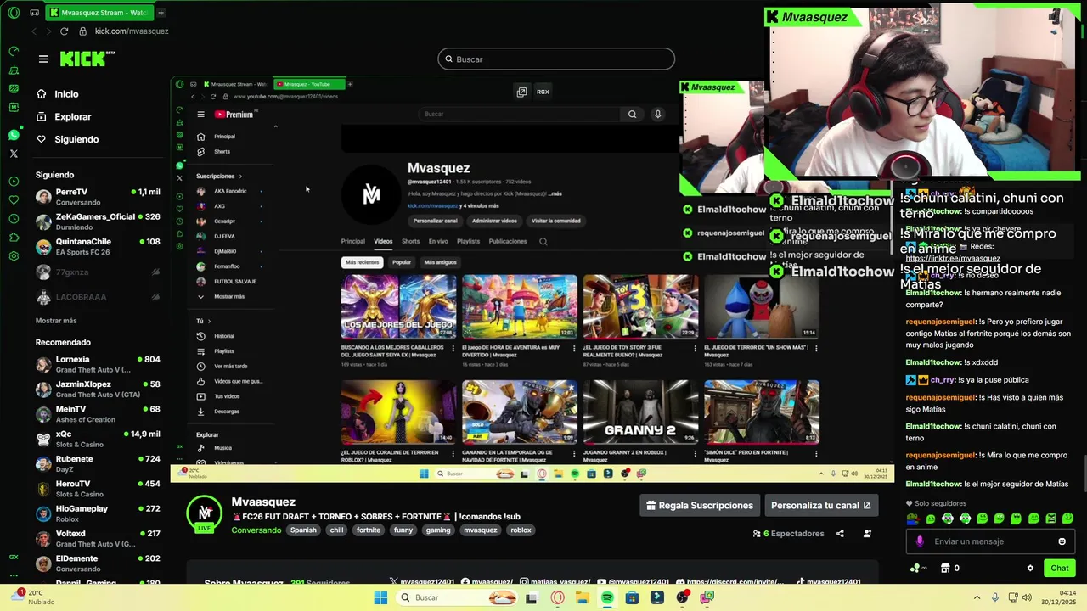Open X (Twitter) in the Opera sidebar
This screenshot has height=611, width=1087.
14,154
